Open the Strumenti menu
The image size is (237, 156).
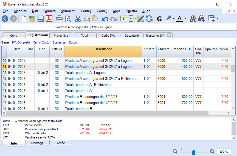[x=68, y=11]
